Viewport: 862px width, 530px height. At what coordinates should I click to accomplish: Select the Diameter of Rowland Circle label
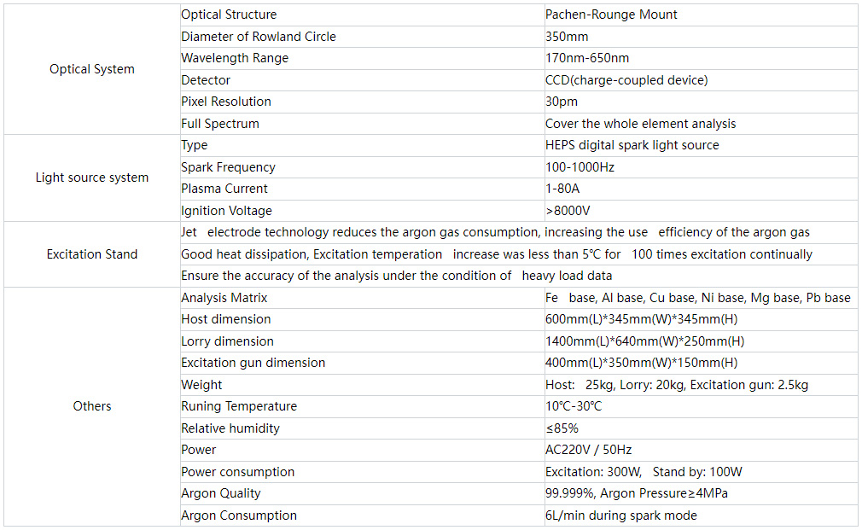click(x=259, y=37)
